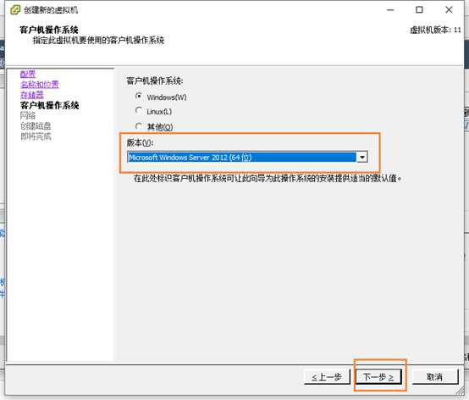Screen dimensions: 469x400
Task: Select the Windows(W) radio button
Action: click(x=139, y=96)
